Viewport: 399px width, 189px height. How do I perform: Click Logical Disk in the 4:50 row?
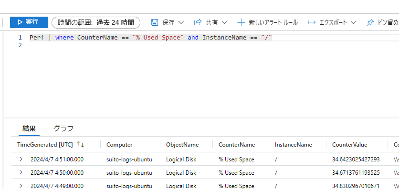pos(181,172)
